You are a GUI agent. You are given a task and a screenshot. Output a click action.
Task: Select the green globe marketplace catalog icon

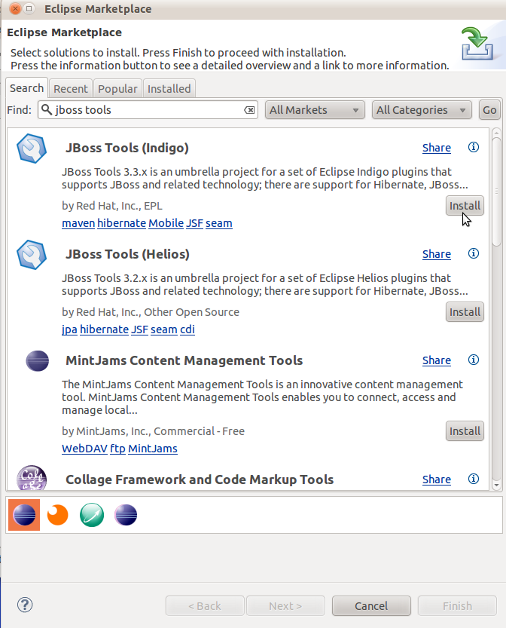click(x=92, y=515)
